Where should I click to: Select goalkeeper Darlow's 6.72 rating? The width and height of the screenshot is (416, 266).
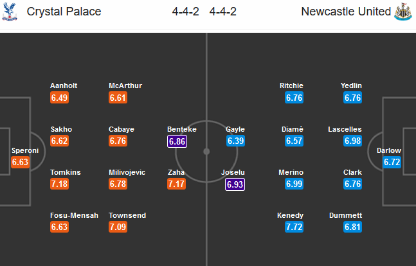tap(392, 163)
